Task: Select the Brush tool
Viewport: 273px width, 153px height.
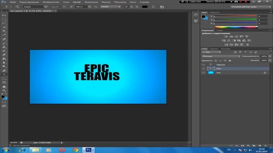Action: click(x=4, y=43)
